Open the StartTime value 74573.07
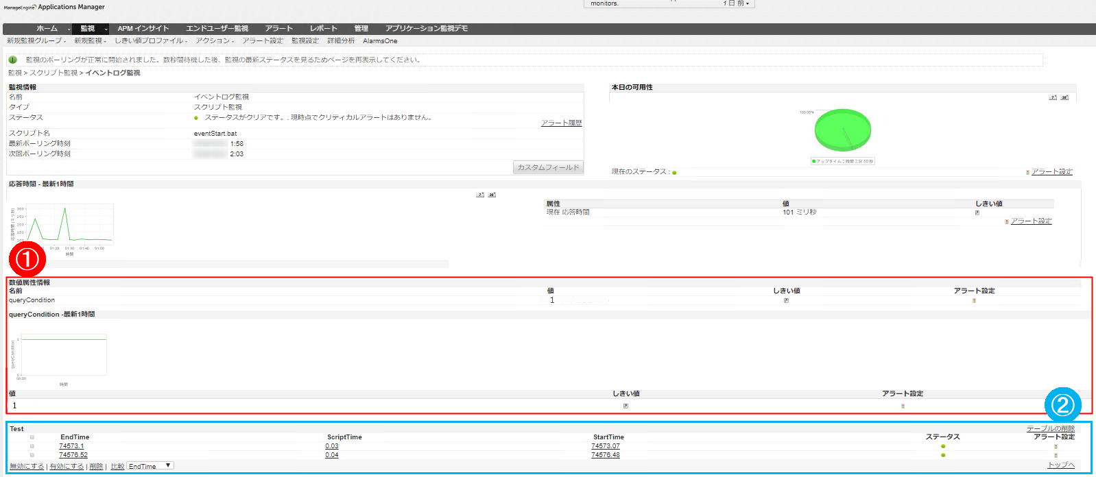 pyautogui.click(x=606, y=446)
